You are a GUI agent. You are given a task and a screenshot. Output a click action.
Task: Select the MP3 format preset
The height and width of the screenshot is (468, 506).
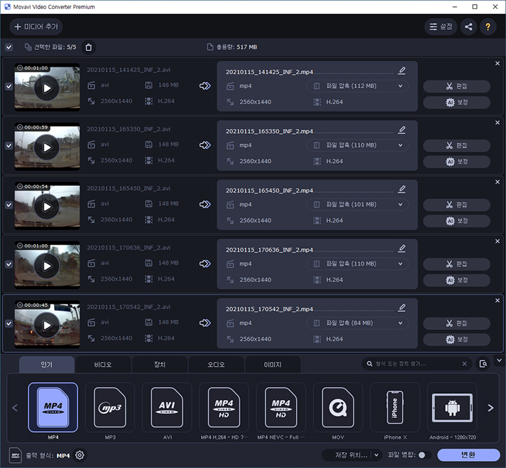(x=110, y=407)
